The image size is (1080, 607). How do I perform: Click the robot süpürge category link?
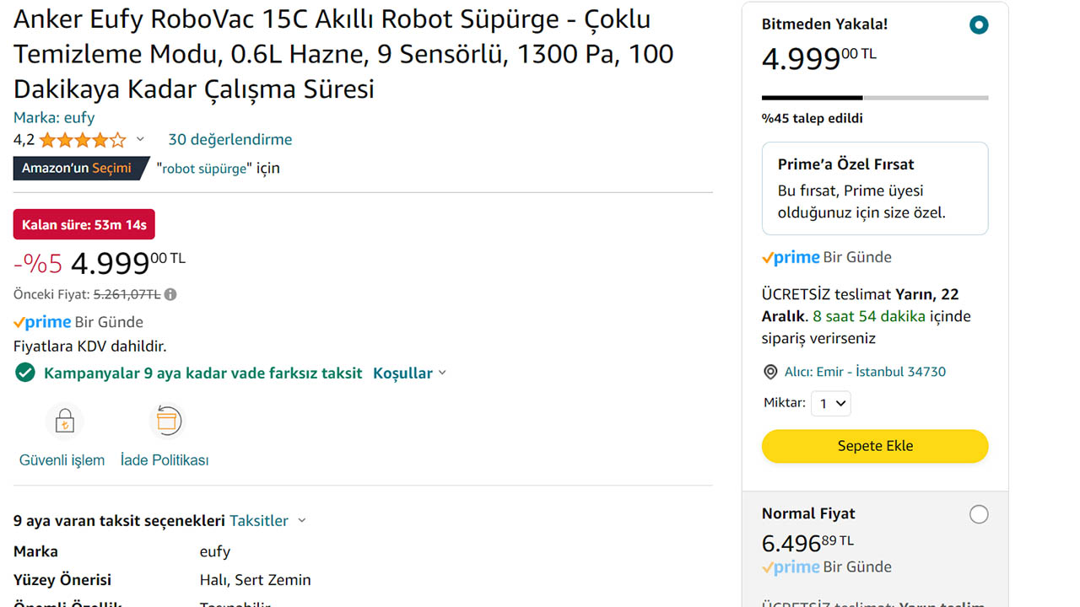coord(205,169)
